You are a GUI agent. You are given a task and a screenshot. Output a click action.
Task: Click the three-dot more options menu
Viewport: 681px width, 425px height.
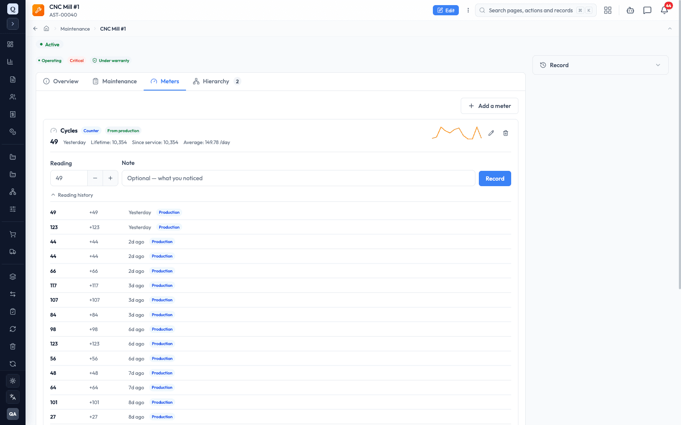(x=468, y=10)
